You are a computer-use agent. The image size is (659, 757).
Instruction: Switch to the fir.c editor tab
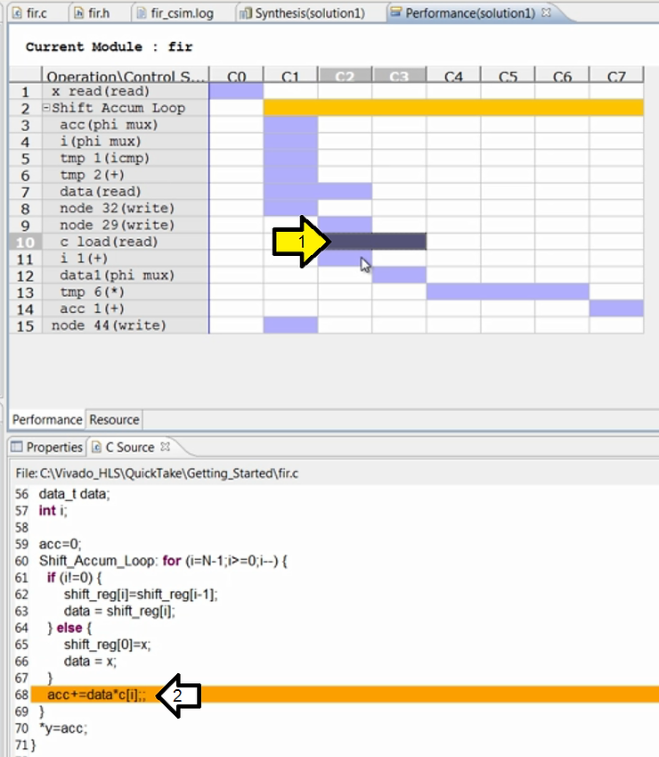coord(30,13)
